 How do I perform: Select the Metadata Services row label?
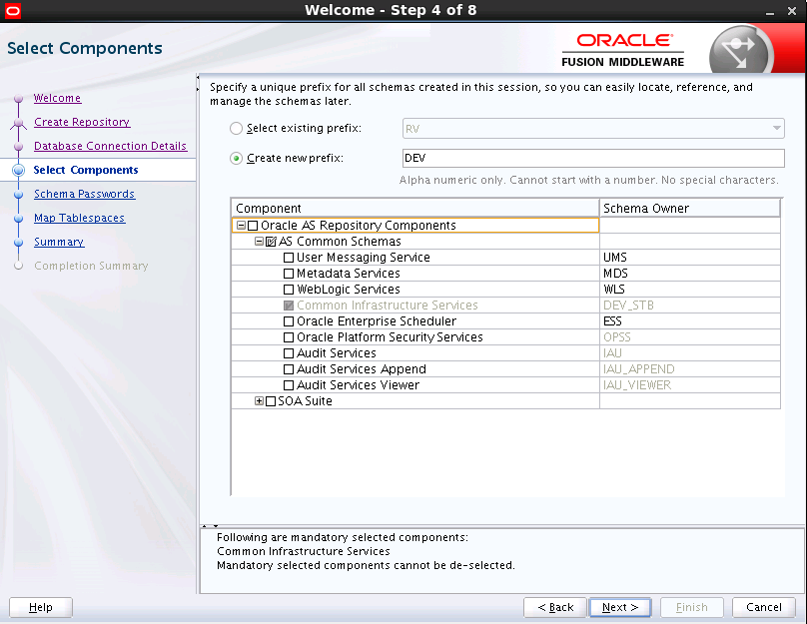point(349,274)
